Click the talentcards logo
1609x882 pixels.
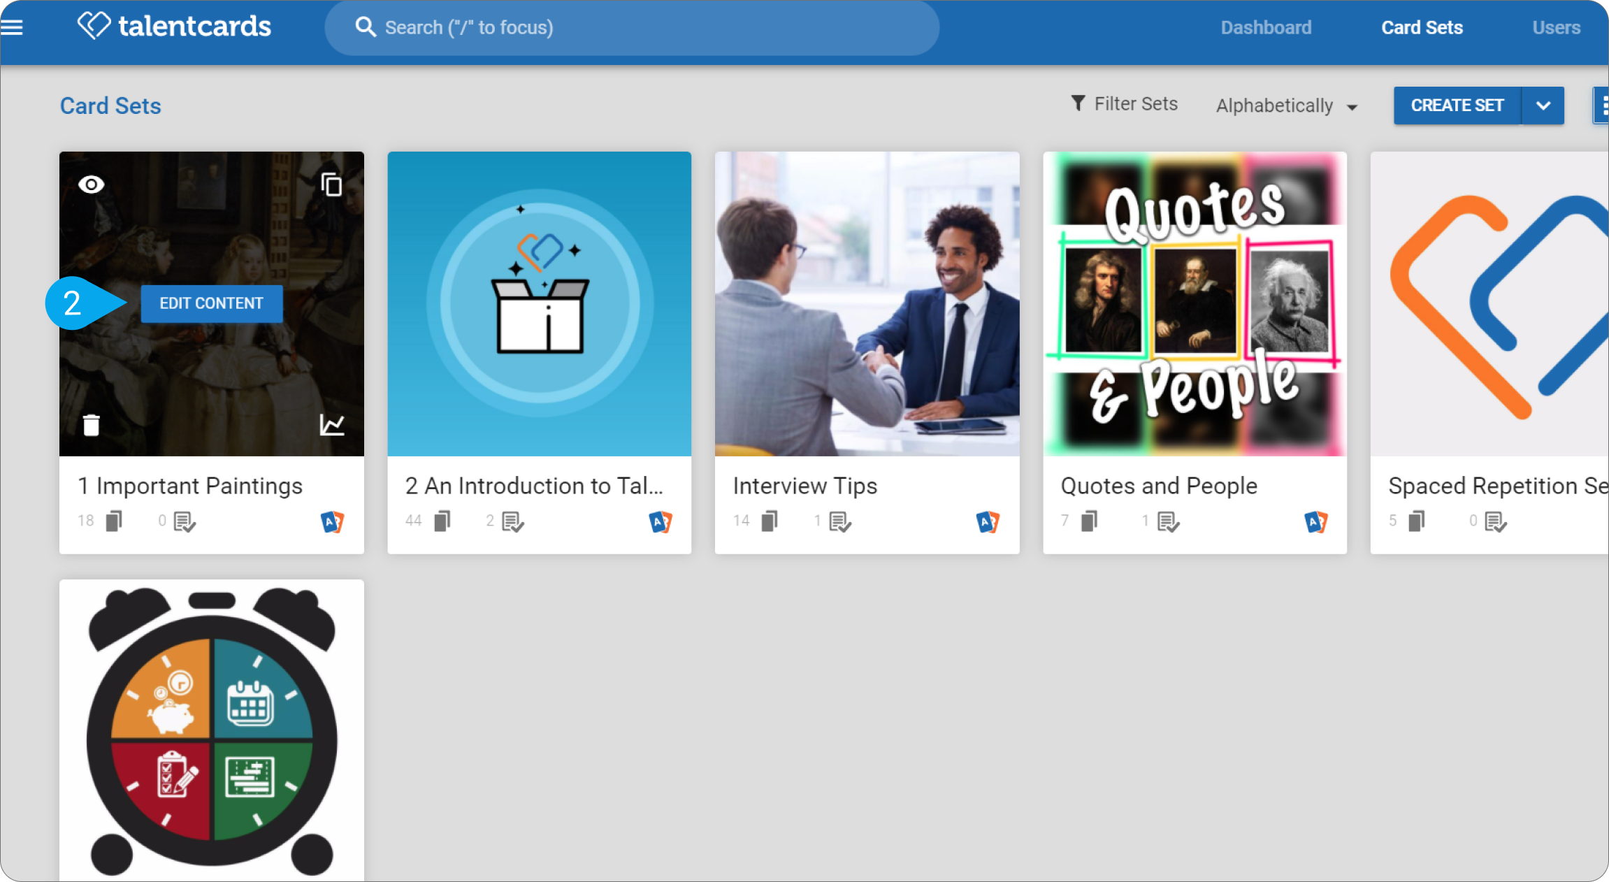pos(174,26)
